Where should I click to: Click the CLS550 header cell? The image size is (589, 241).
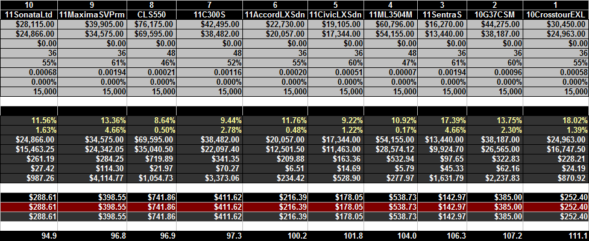click(x=152, y=15)
